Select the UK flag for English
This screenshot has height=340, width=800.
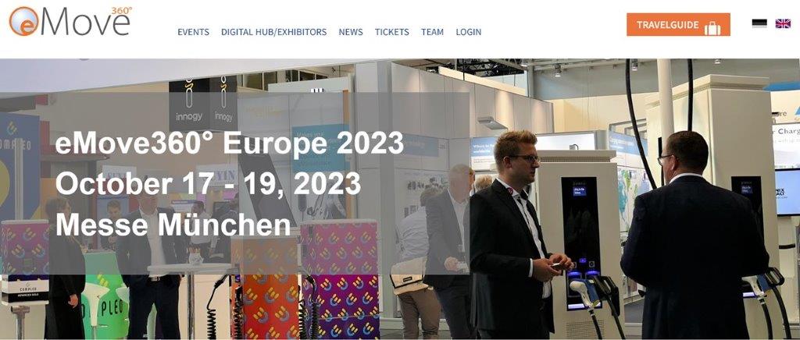click(783, 23)
